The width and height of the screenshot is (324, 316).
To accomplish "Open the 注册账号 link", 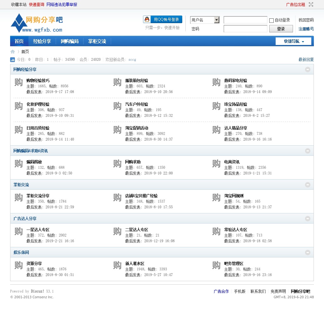I will tap(306, 29).
